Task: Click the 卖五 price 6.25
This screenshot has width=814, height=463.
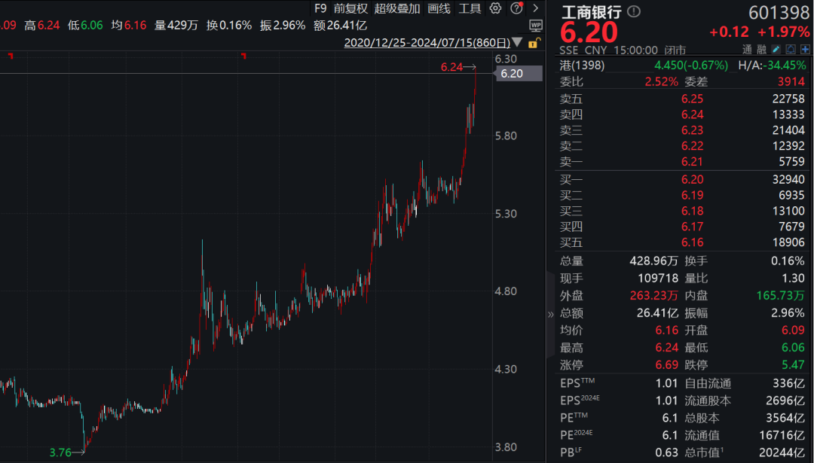Action: pos(692,99)
